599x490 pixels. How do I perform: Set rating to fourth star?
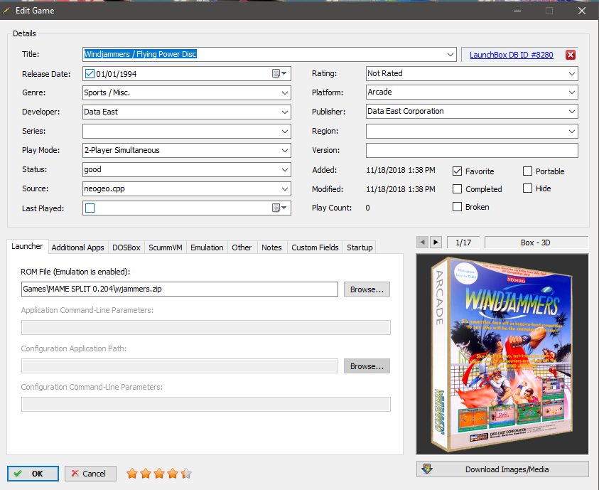point(173,474)
